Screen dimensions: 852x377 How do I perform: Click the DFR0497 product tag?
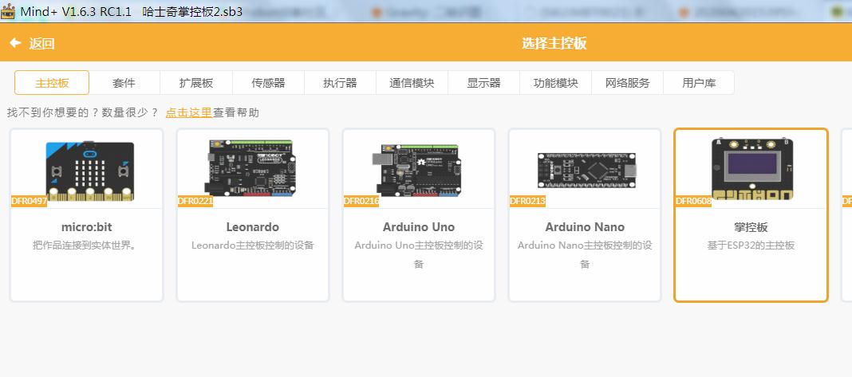(29, 202)
